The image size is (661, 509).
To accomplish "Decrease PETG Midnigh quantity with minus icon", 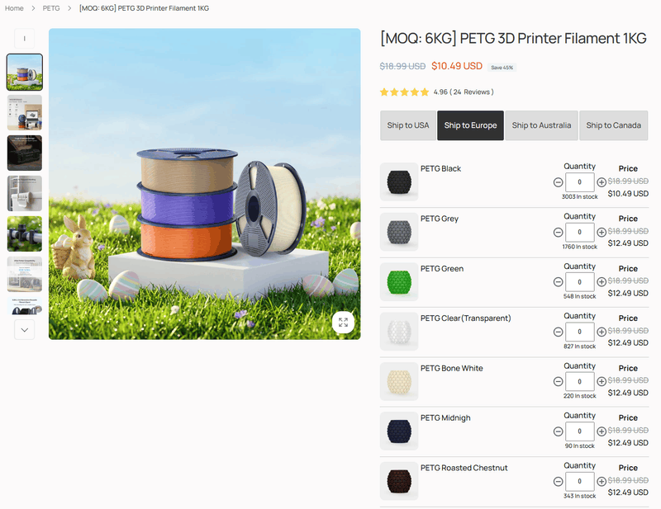I will coord(559,431).
